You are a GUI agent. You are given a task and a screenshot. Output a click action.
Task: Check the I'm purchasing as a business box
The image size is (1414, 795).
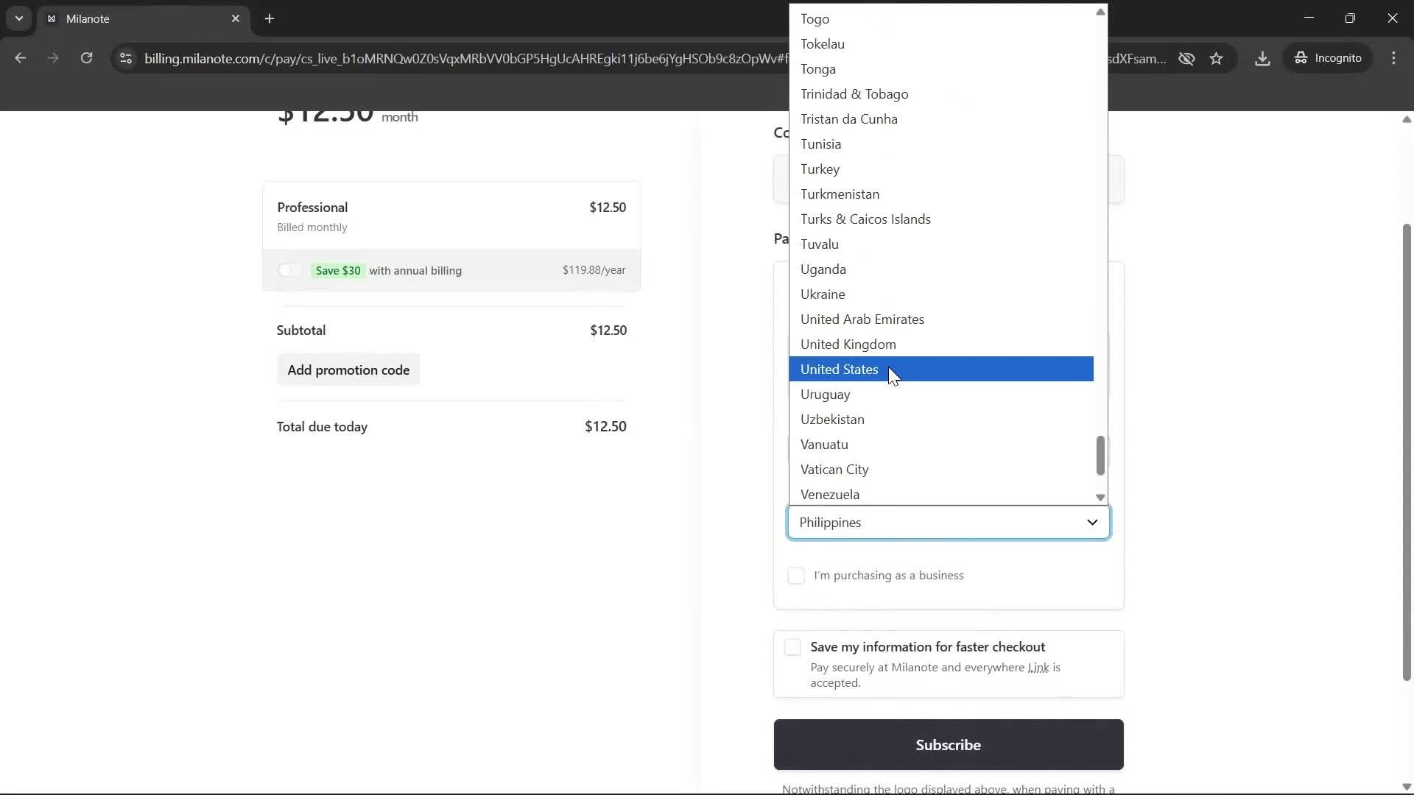[x=796, y=576]
